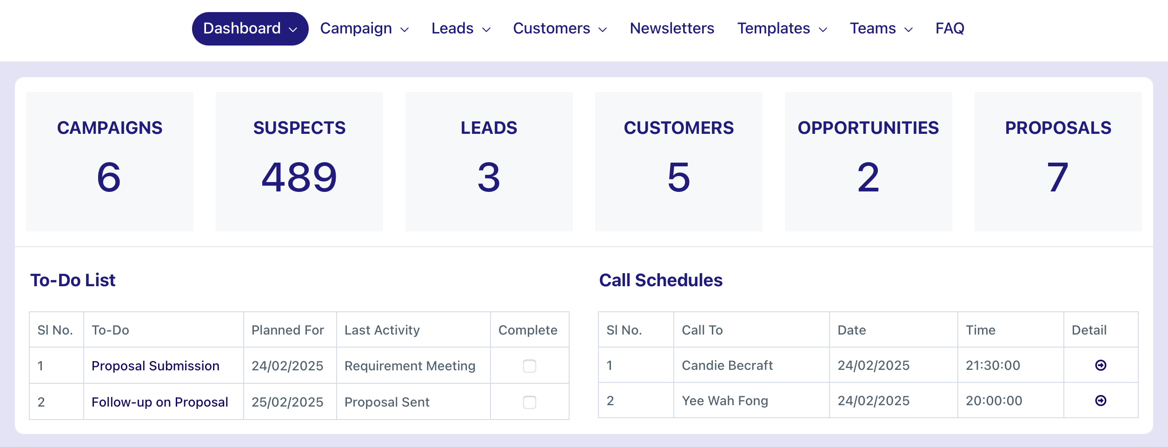The image size is (1168, 447).
Task: Open the Templates dropdown menu
Action: (x=782, y=29)
